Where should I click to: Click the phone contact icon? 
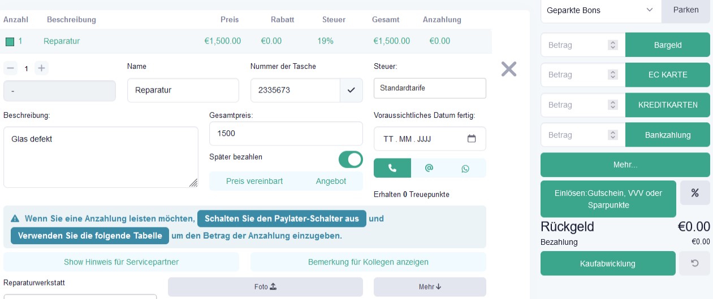click(392, 168)
